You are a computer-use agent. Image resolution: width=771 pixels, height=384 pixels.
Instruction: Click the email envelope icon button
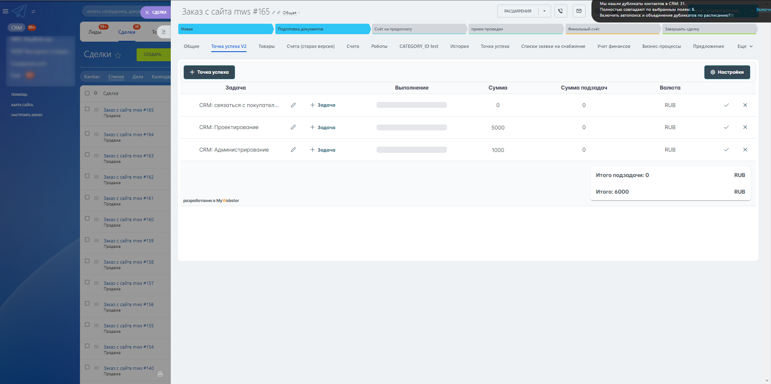click(579, 11)
